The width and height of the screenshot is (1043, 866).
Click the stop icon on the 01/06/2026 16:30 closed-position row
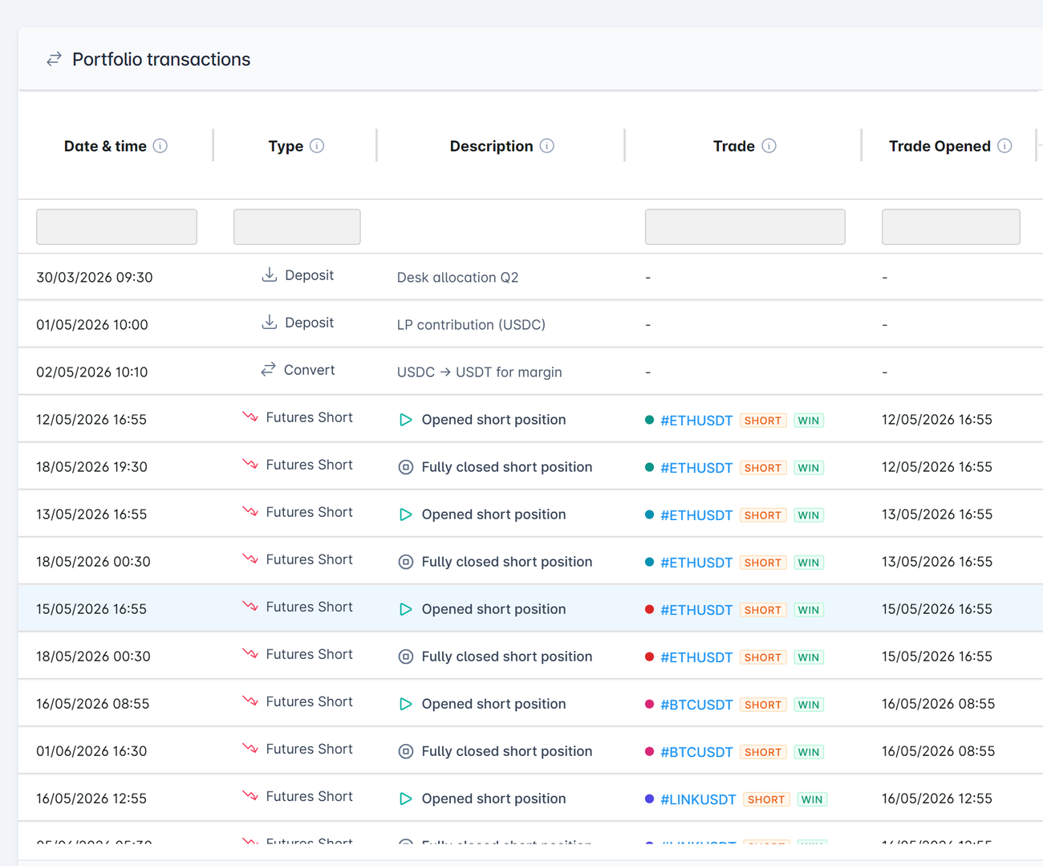coord(406,751)
